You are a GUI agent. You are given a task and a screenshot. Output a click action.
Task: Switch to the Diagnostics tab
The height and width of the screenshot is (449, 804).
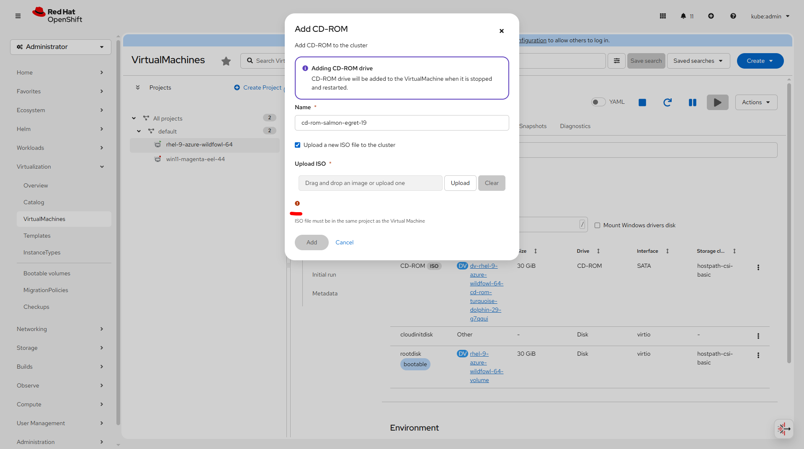click(575, 126)
